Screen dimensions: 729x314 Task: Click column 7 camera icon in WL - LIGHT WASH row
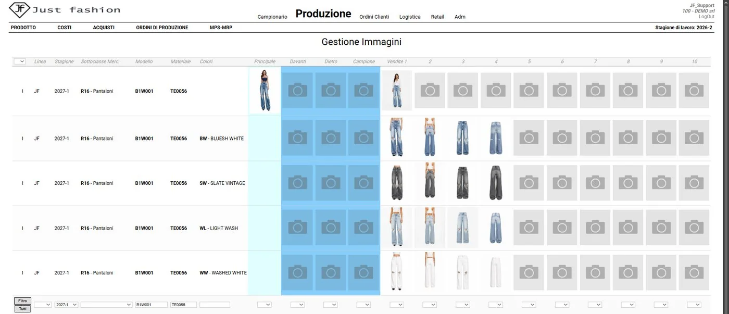tap(595, 228)
